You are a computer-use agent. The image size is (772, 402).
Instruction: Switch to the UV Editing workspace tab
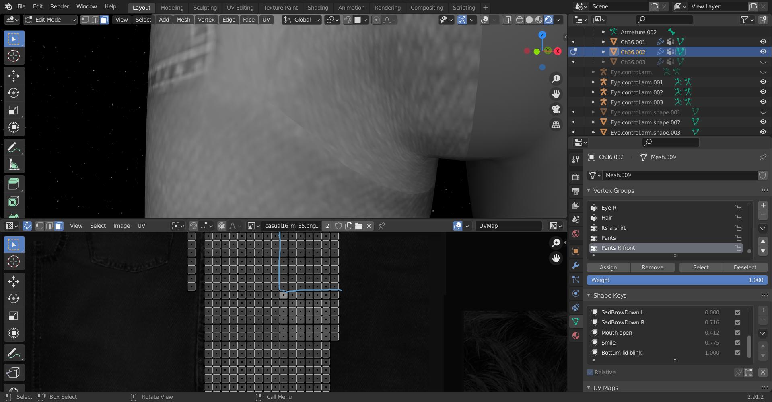[x=240, y=7]
